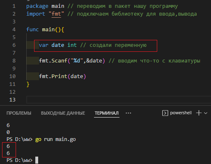Click the word date in fmt.Print call
Screen dimensions: 211x164
pyautogui.click(x=77, y=76)
